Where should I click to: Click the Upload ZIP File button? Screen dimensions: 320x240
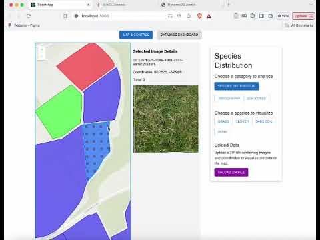(x=231, y=172)
